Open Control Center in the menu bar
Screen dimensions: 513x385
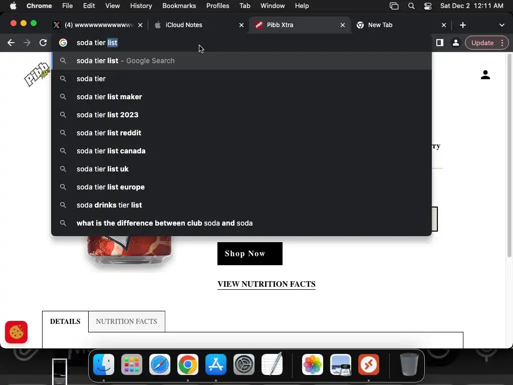(428, 6)
